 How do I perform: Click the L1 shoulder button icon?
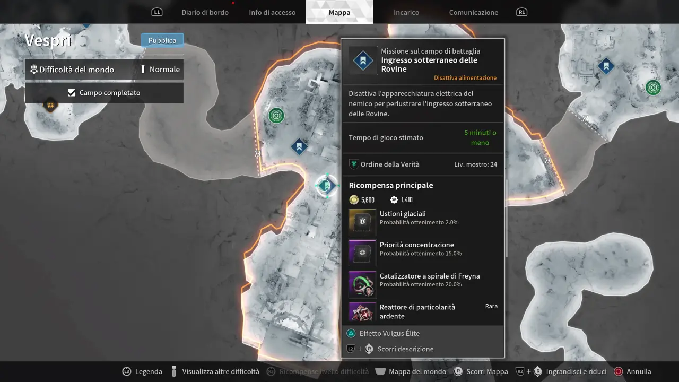156,12
